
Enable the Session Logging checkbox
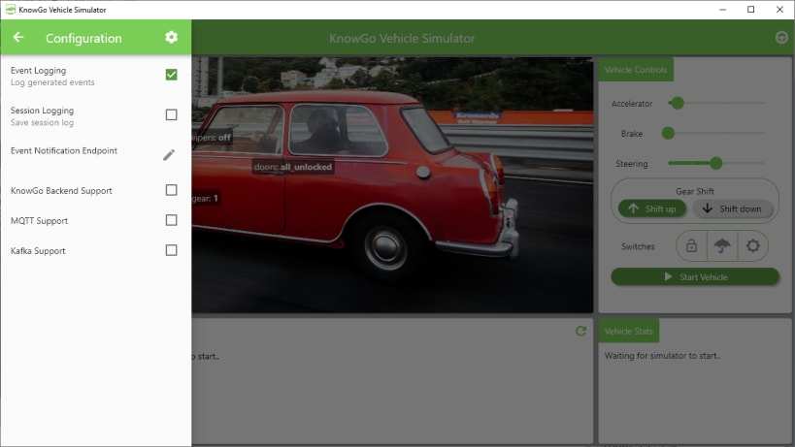172,115
